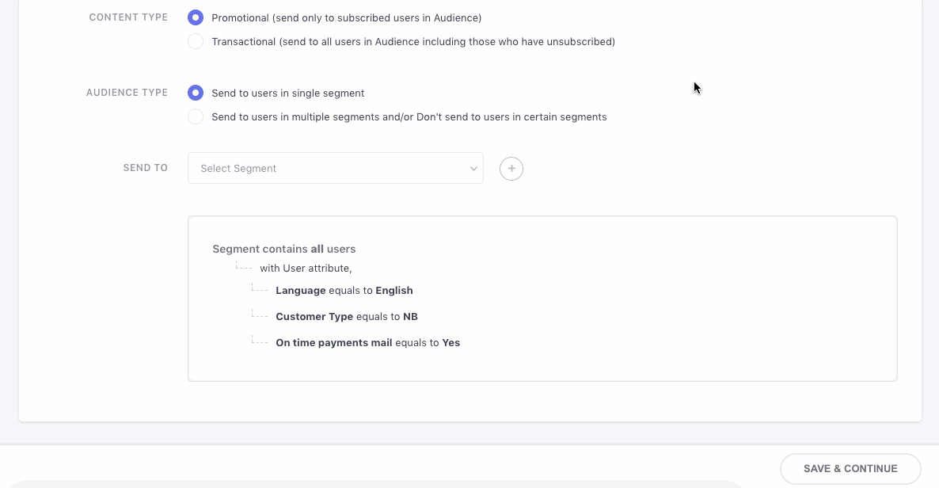Screen dimensions: 939x488
Task: Choose Send to users in single segment
Action: click(196, 93)
